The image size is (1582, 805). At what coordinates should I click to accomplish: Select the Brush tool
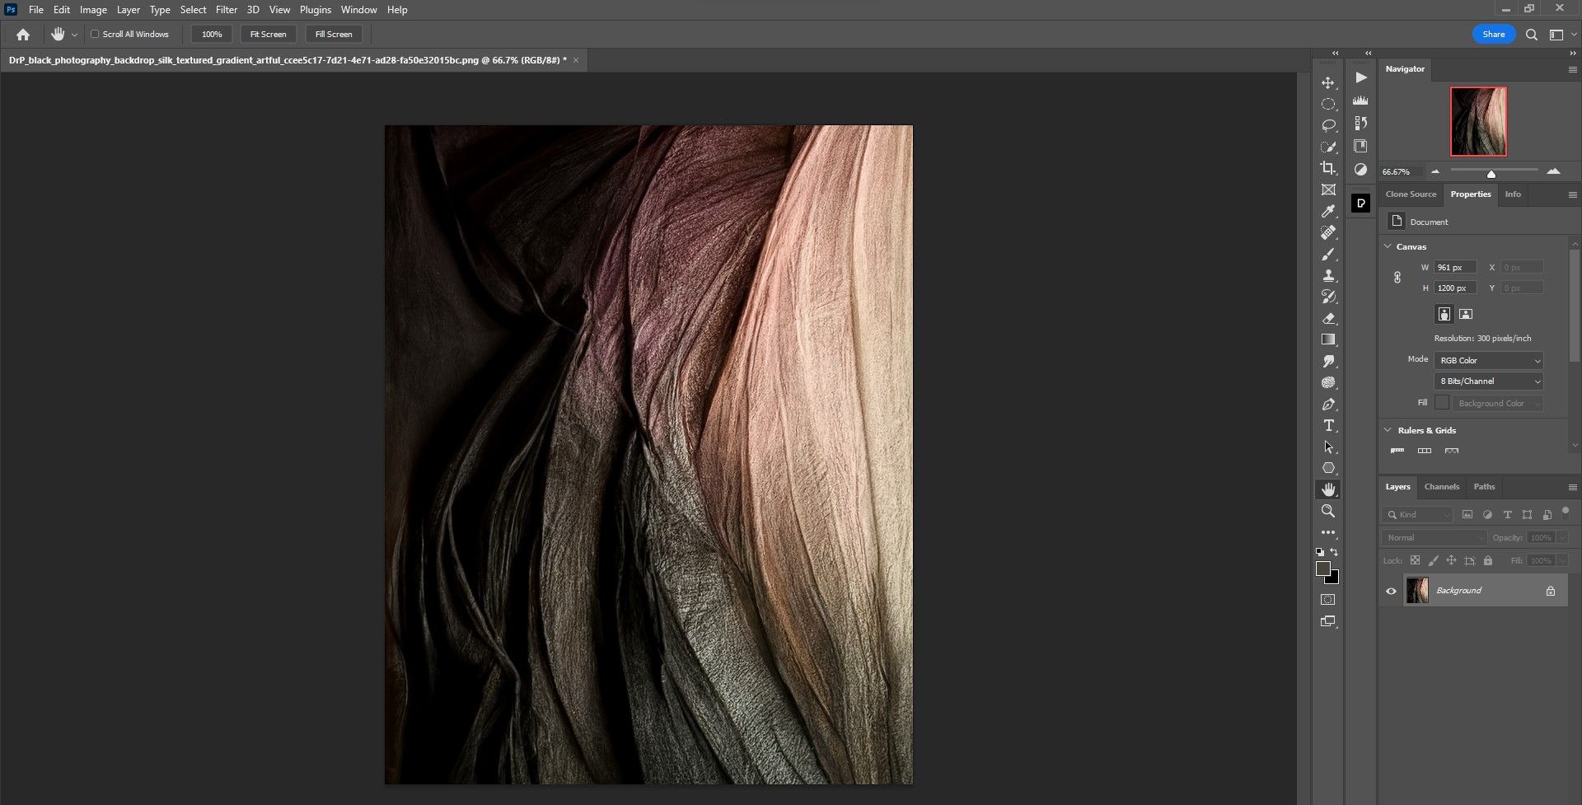coord(1328,255)
